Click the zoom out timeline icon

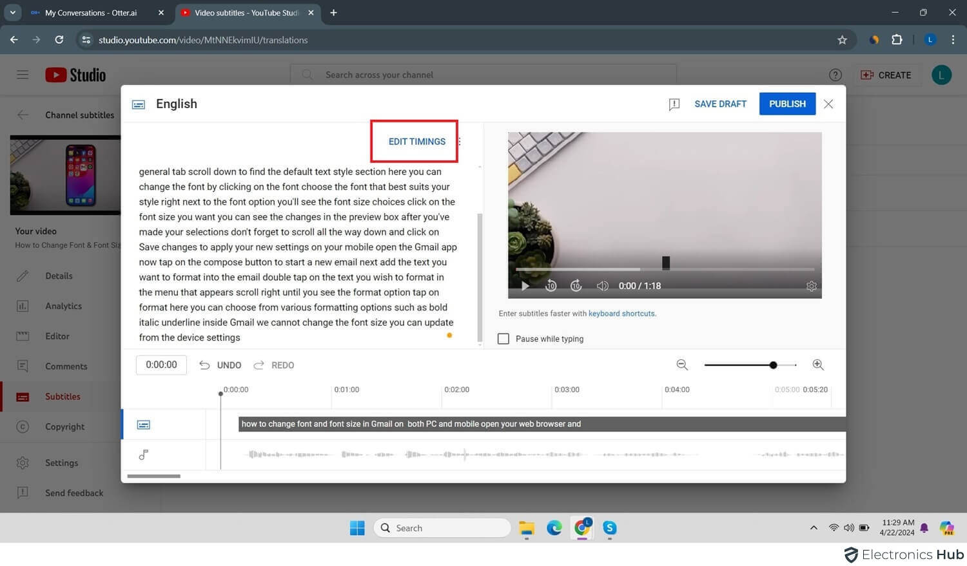click(681, 365)
